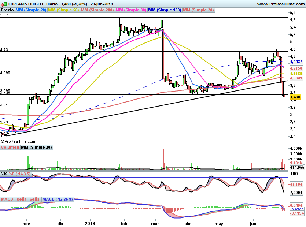
Task: Click the blue 4,4437 price axis tag
Action: 296,62
